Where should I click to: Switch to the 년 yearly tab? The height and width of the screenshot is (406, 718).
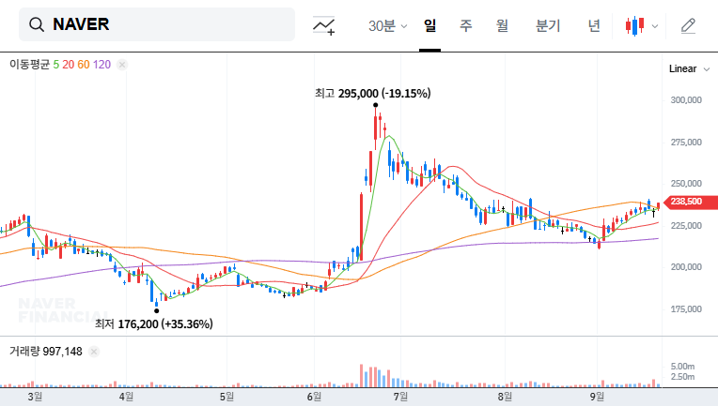tap(594, 25)
